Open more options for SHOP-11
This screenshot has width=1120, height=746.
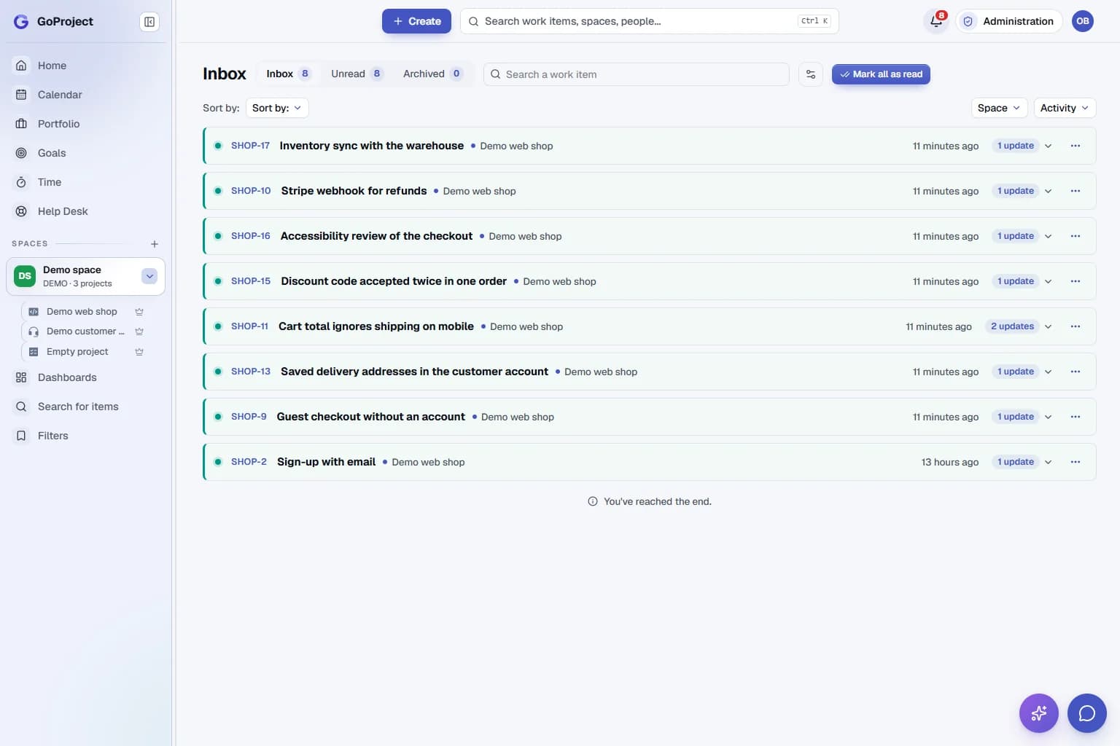pos(1076,326)
